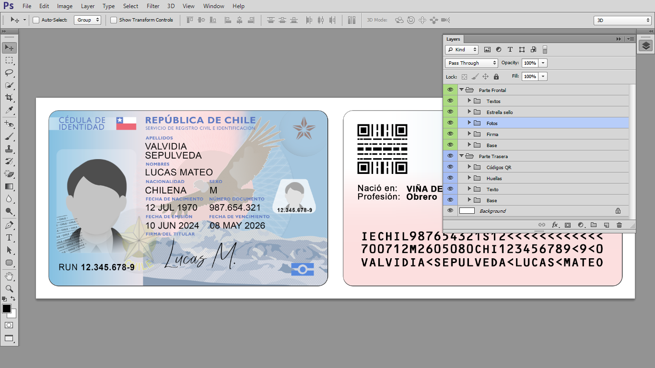Select the Crop tool

[9, 98]
